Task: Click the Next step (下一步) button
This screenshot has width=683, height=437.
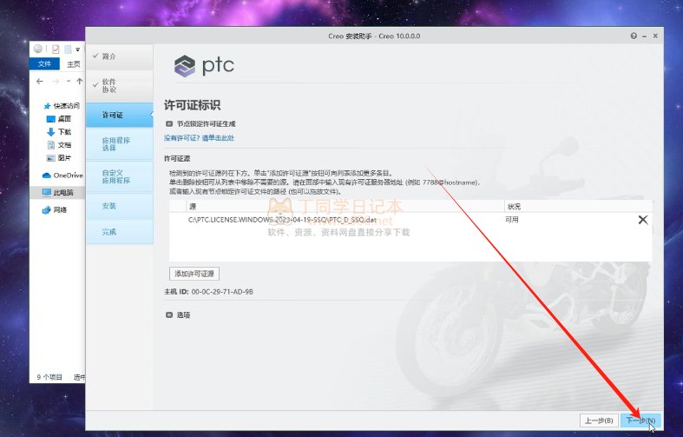Action: [x=640, y=420]
